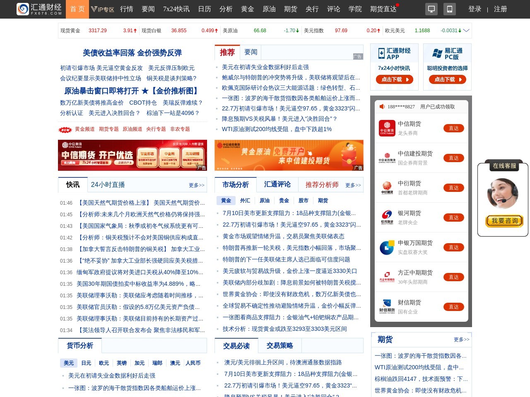Switch to the 要闻 tab
530x397 pixels.
point(251,52)
